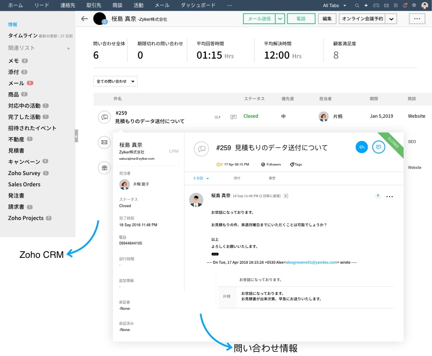Open more tabs ellipsis in navigation bar
Image resolution: width=432 pixels, height=356 pixels.
point(229,5)
